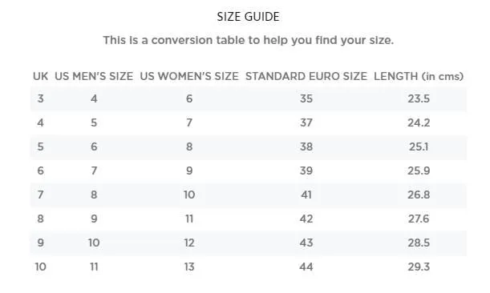Select Euro size 42 cell
This screenshot has height=293, width=490.
(306, 219)
